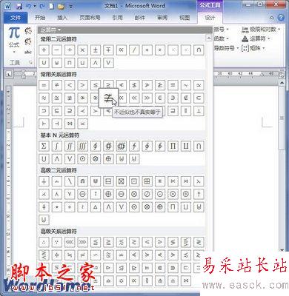Insert the not-element-of ∉ symbol

(x=186, y=98)
